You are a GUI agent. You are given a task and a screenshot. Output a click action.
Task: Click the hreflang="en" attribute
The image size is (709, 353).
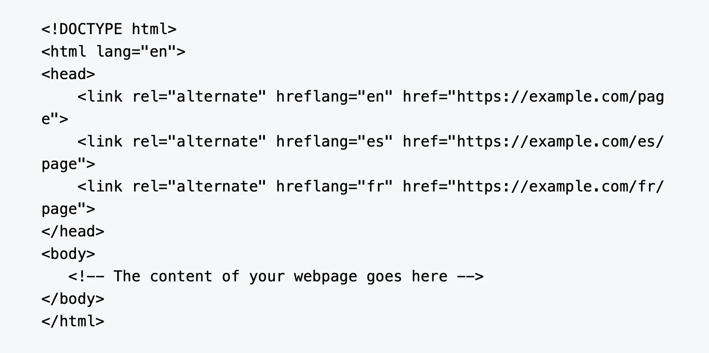(334, 96)
